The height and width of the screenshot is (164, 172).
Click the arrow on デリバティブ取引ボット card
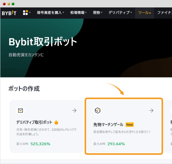tap(74, 110)
